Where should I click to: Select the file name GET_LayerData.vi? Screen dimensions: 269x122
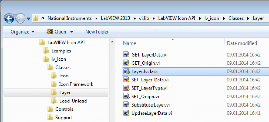click(149, 55)
